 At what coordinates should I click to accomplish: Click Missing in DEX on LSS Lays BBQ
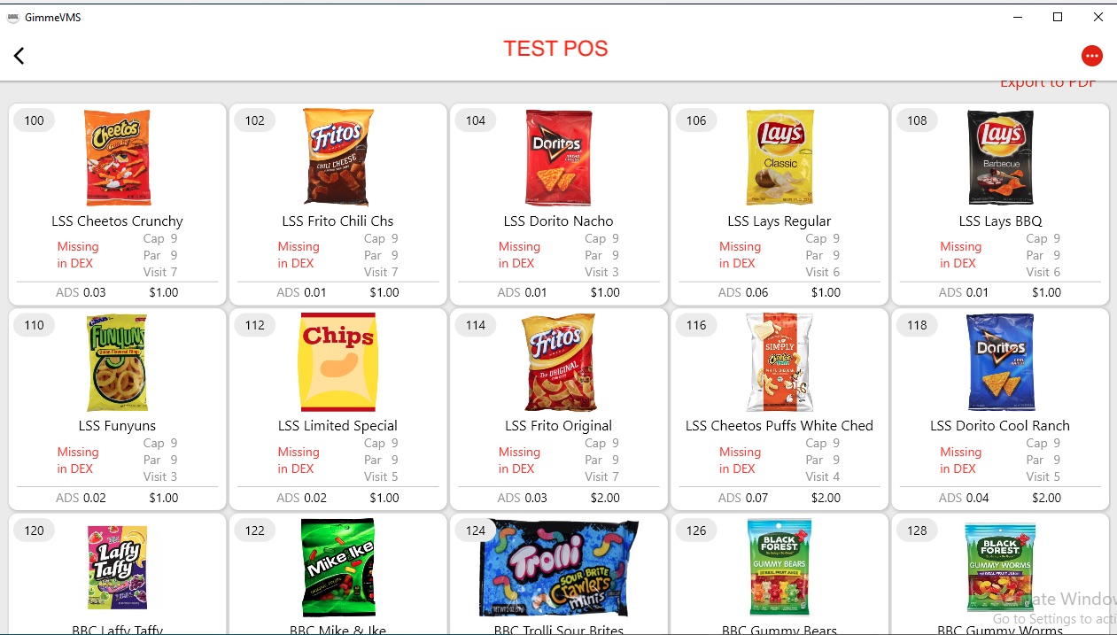(961, 254)
